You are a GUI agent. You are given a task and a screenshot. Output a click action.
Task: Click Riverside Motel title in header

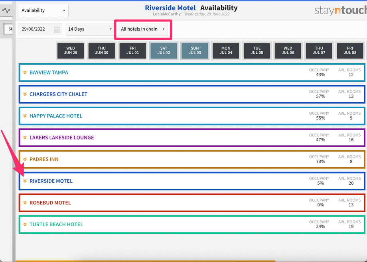[170, 8]
